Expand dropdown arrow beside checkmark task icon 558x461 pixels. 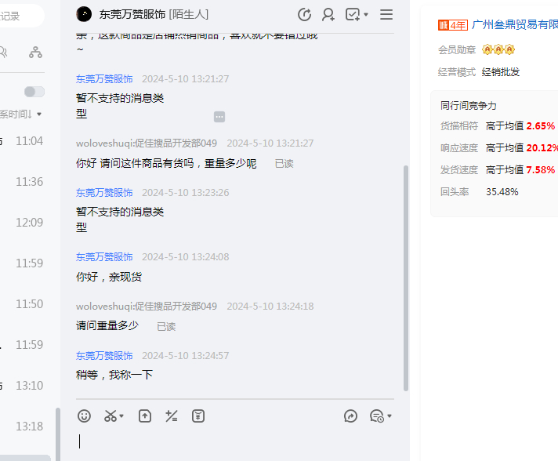click(366, 15)
